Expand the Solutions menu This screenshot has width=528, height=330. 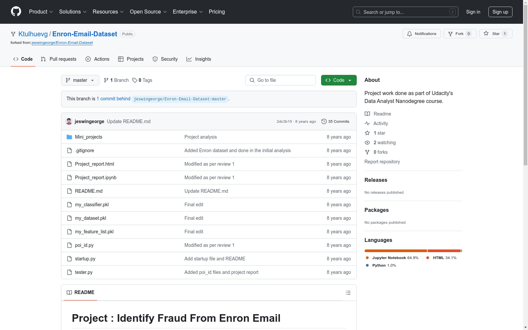[x=73, y=12]
